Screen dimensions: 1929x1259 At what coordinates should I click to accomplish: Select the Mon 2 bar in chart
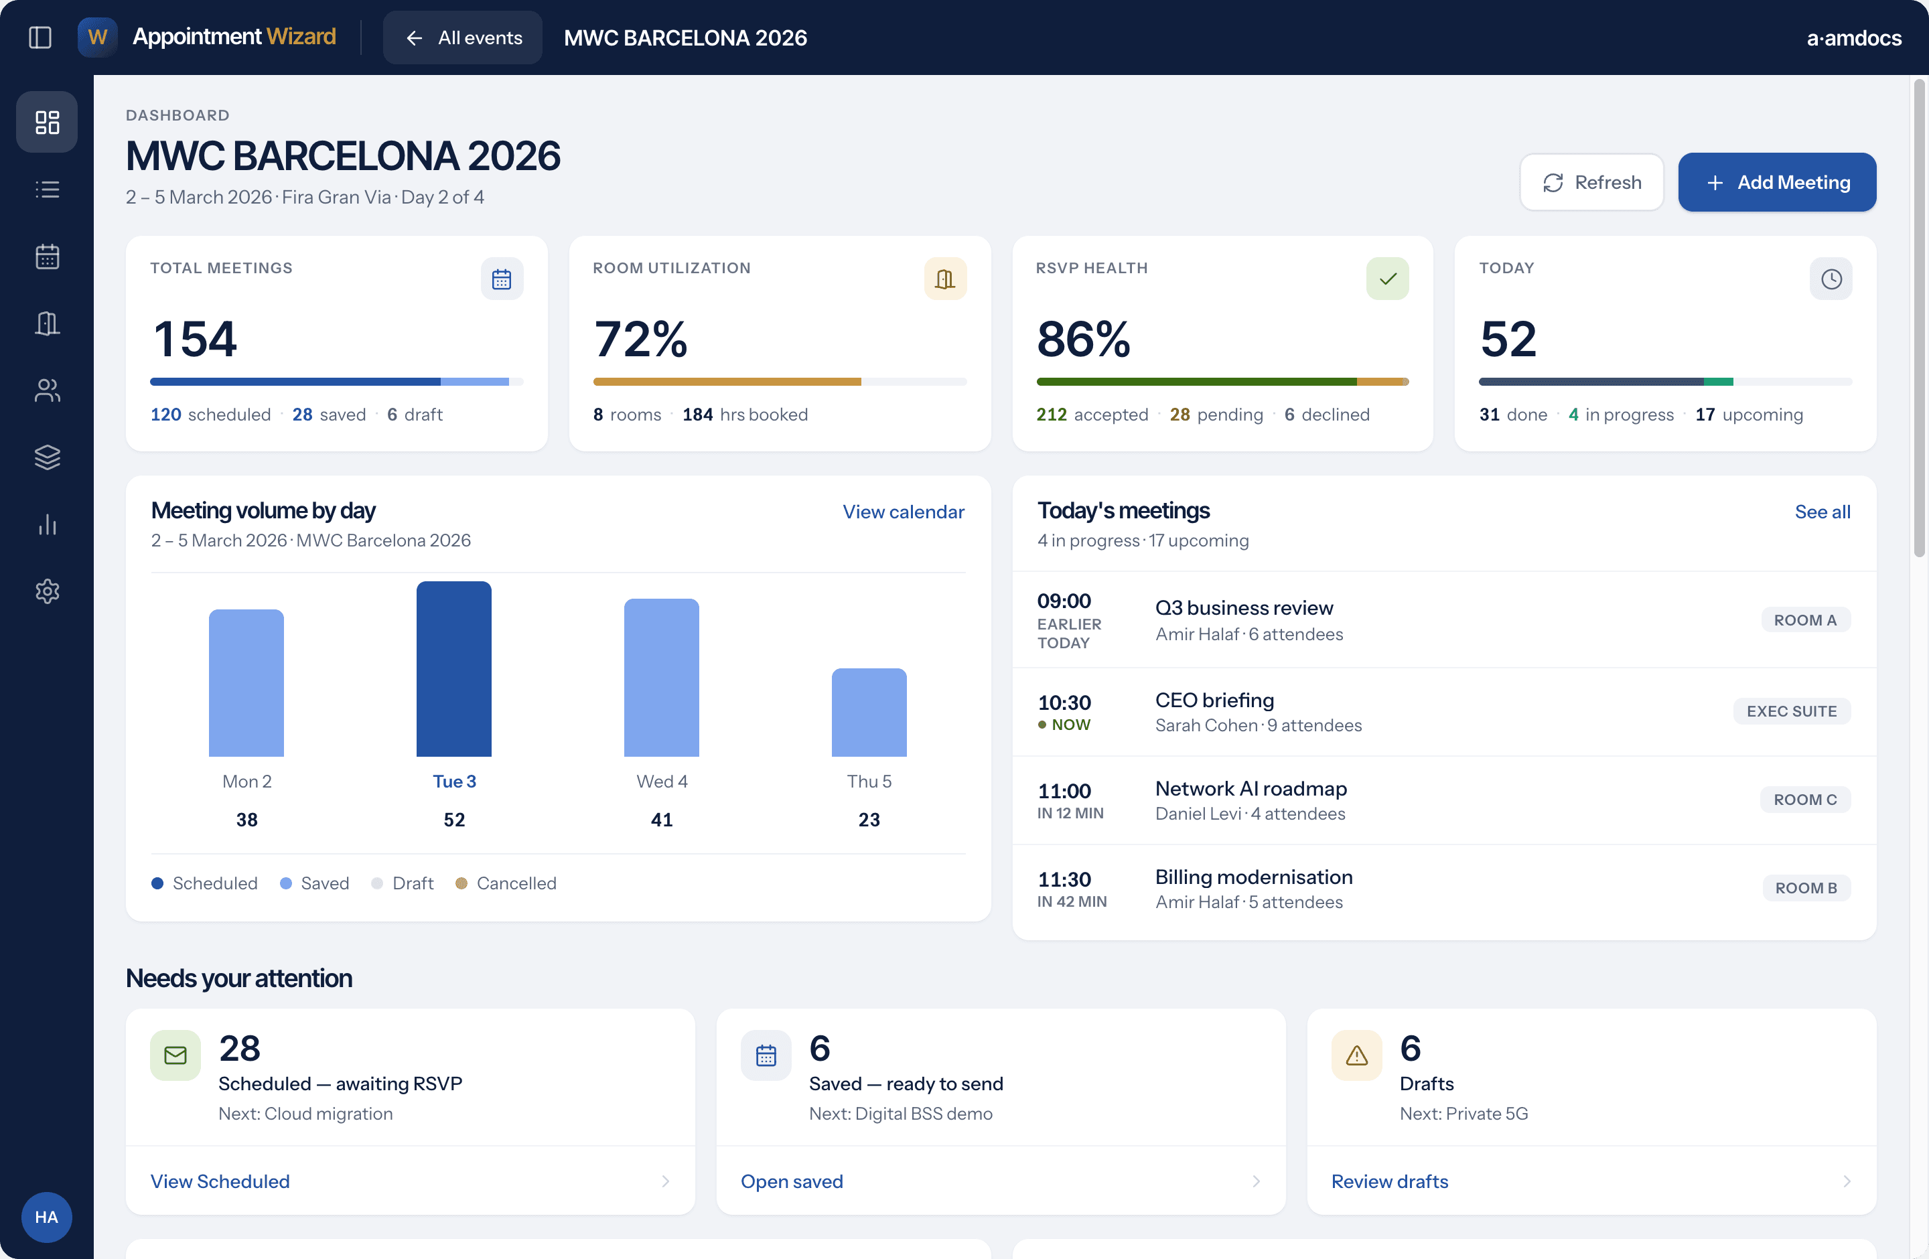tap(246, 683)
